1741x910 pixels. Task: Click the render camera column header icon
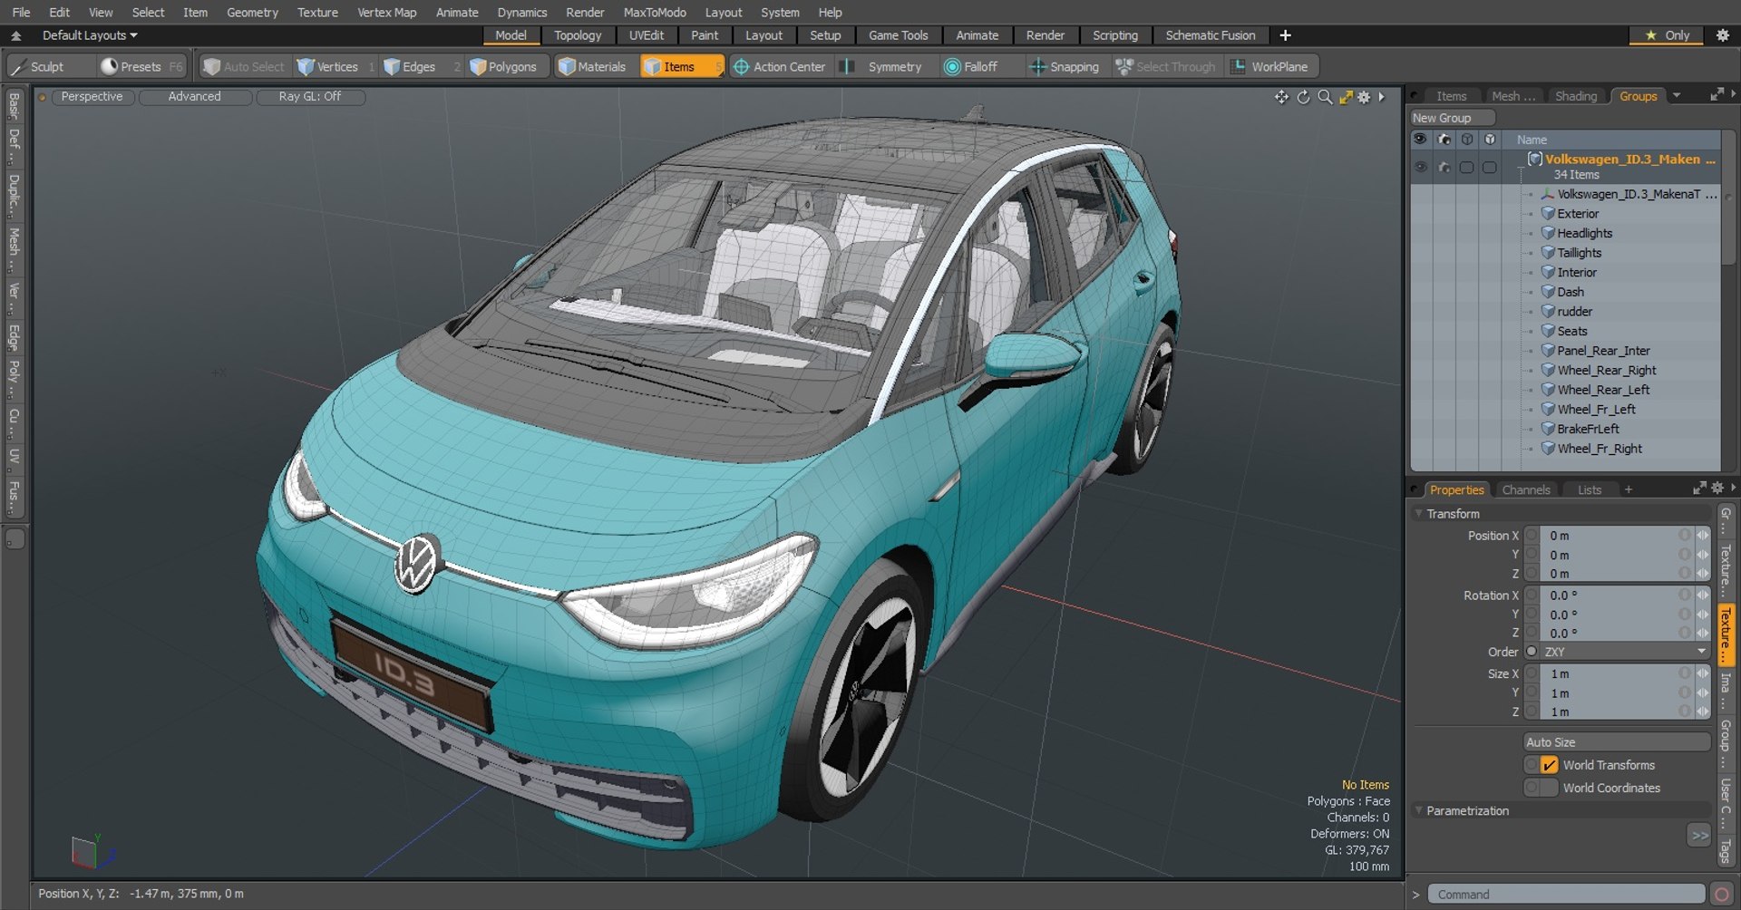click(1444, 140)
